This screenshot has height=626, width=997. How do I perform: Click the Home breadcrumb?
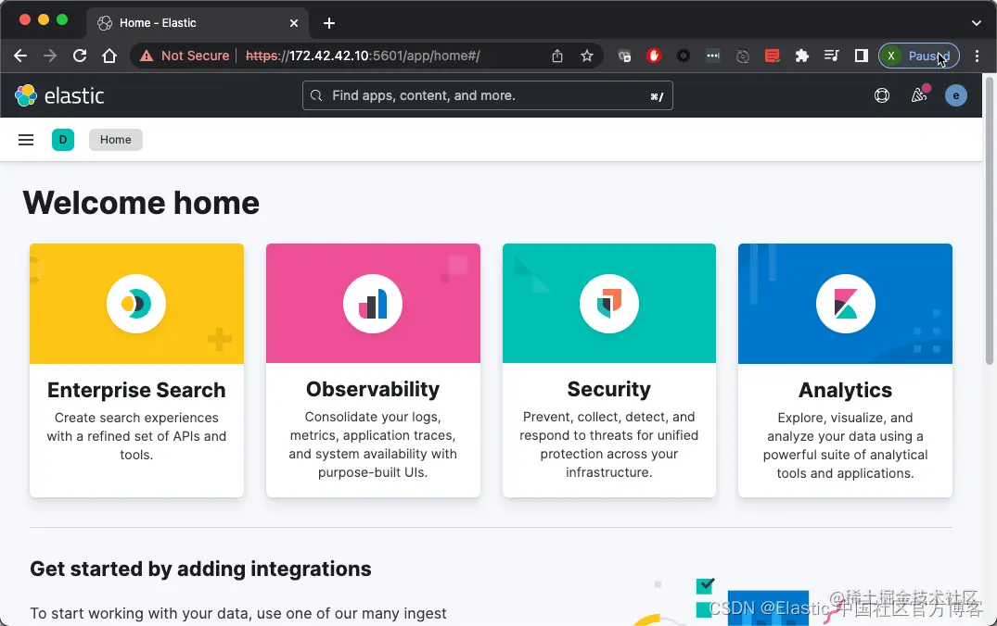pos(116,140)
